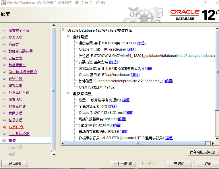The height and width of the screenshot is (169, 219).
Task: Edit the 安装方法 高级安装 setting
Action: (x=113, y=62)
